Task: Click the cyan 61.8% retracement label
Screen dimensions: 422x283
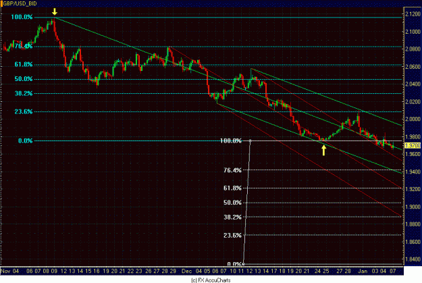Action: [24, 64]
